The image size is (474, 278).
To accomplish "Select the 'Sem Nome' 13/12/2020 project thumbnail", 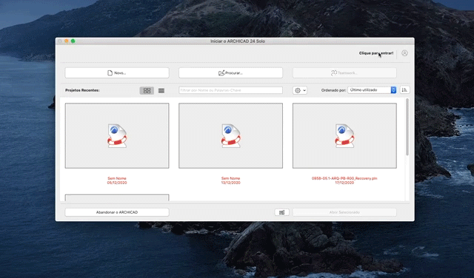I will 230,135.
